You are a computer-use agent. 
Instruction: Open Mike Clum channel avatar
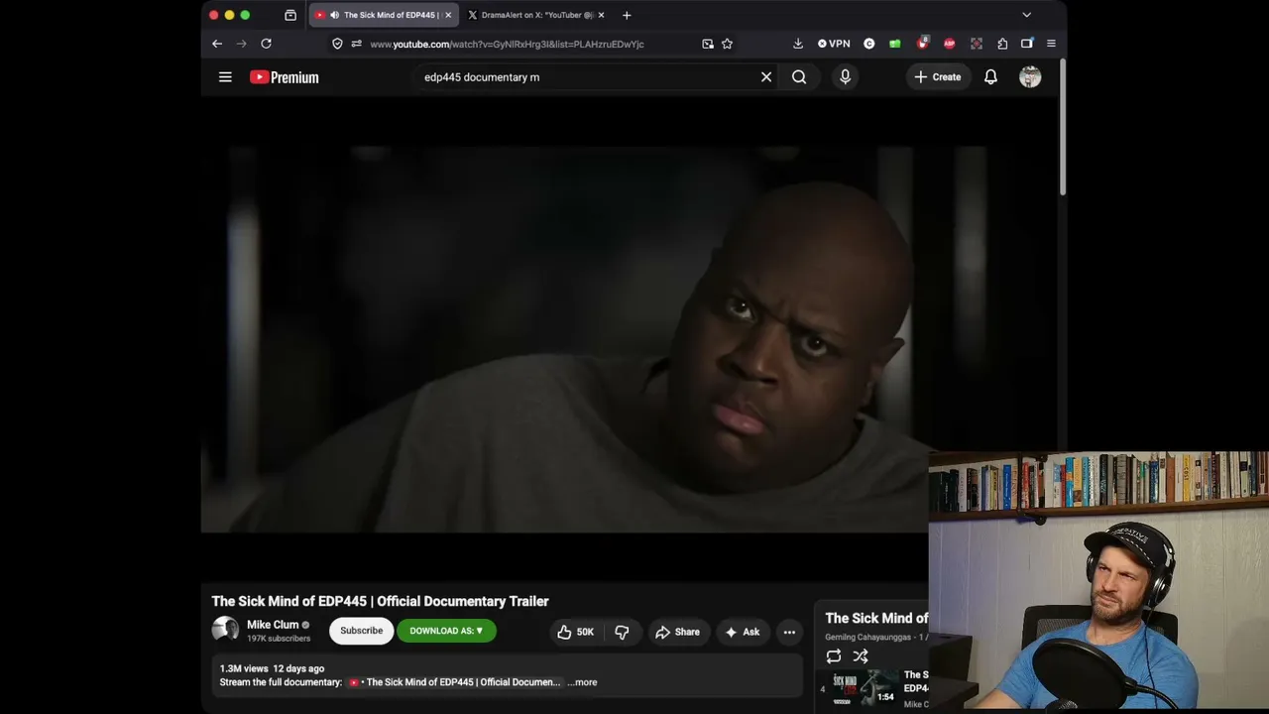(x=225, y=630)
